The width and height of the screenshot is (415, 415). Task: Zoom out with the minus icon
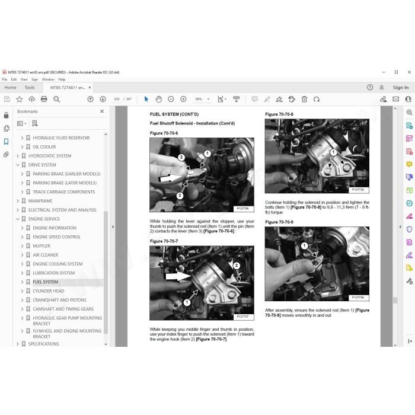click(x=171, y=99)
